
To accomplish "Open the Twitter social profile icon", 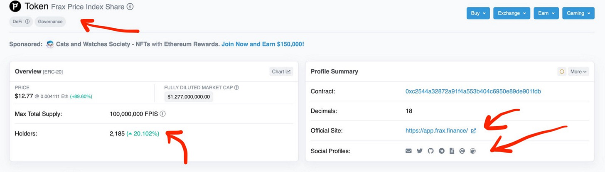I will 420,151.
